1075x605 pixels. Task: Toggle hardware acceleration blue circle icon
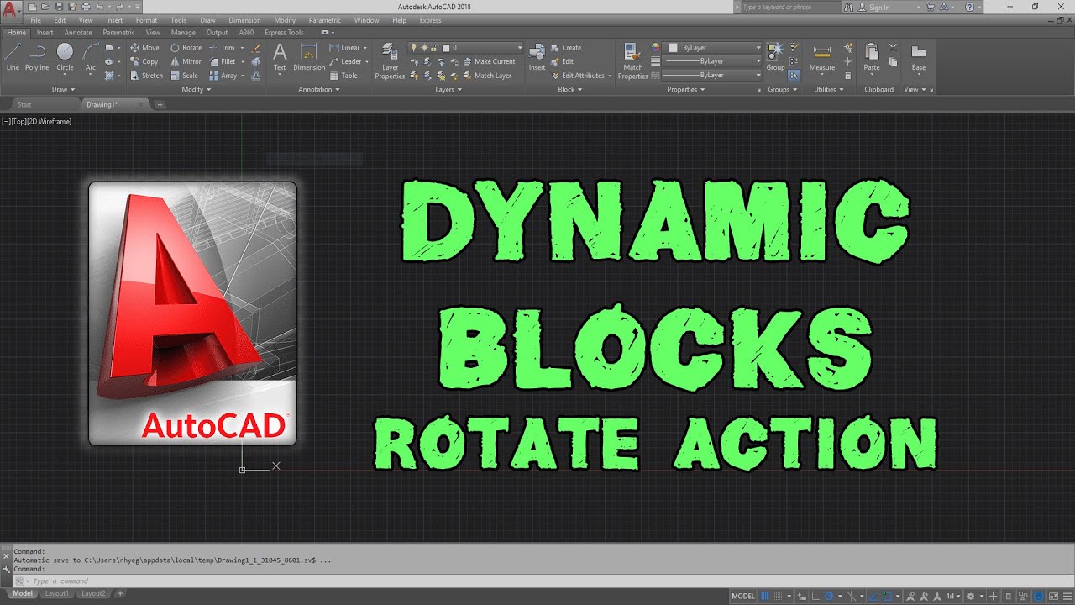click(x=1039, y=596)
